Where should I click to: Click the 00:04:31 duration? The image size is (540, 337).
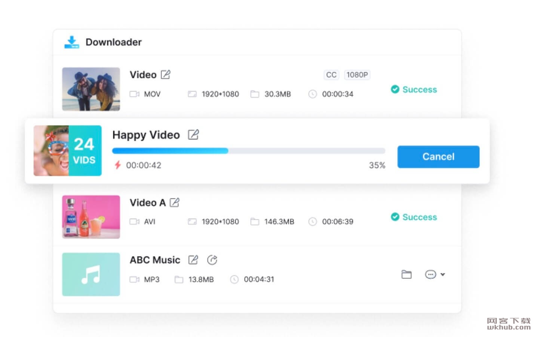259,279
